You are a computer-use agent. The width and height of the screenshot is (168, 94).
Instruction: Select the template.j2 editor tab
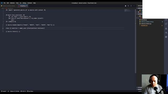[x=23, y=6]
